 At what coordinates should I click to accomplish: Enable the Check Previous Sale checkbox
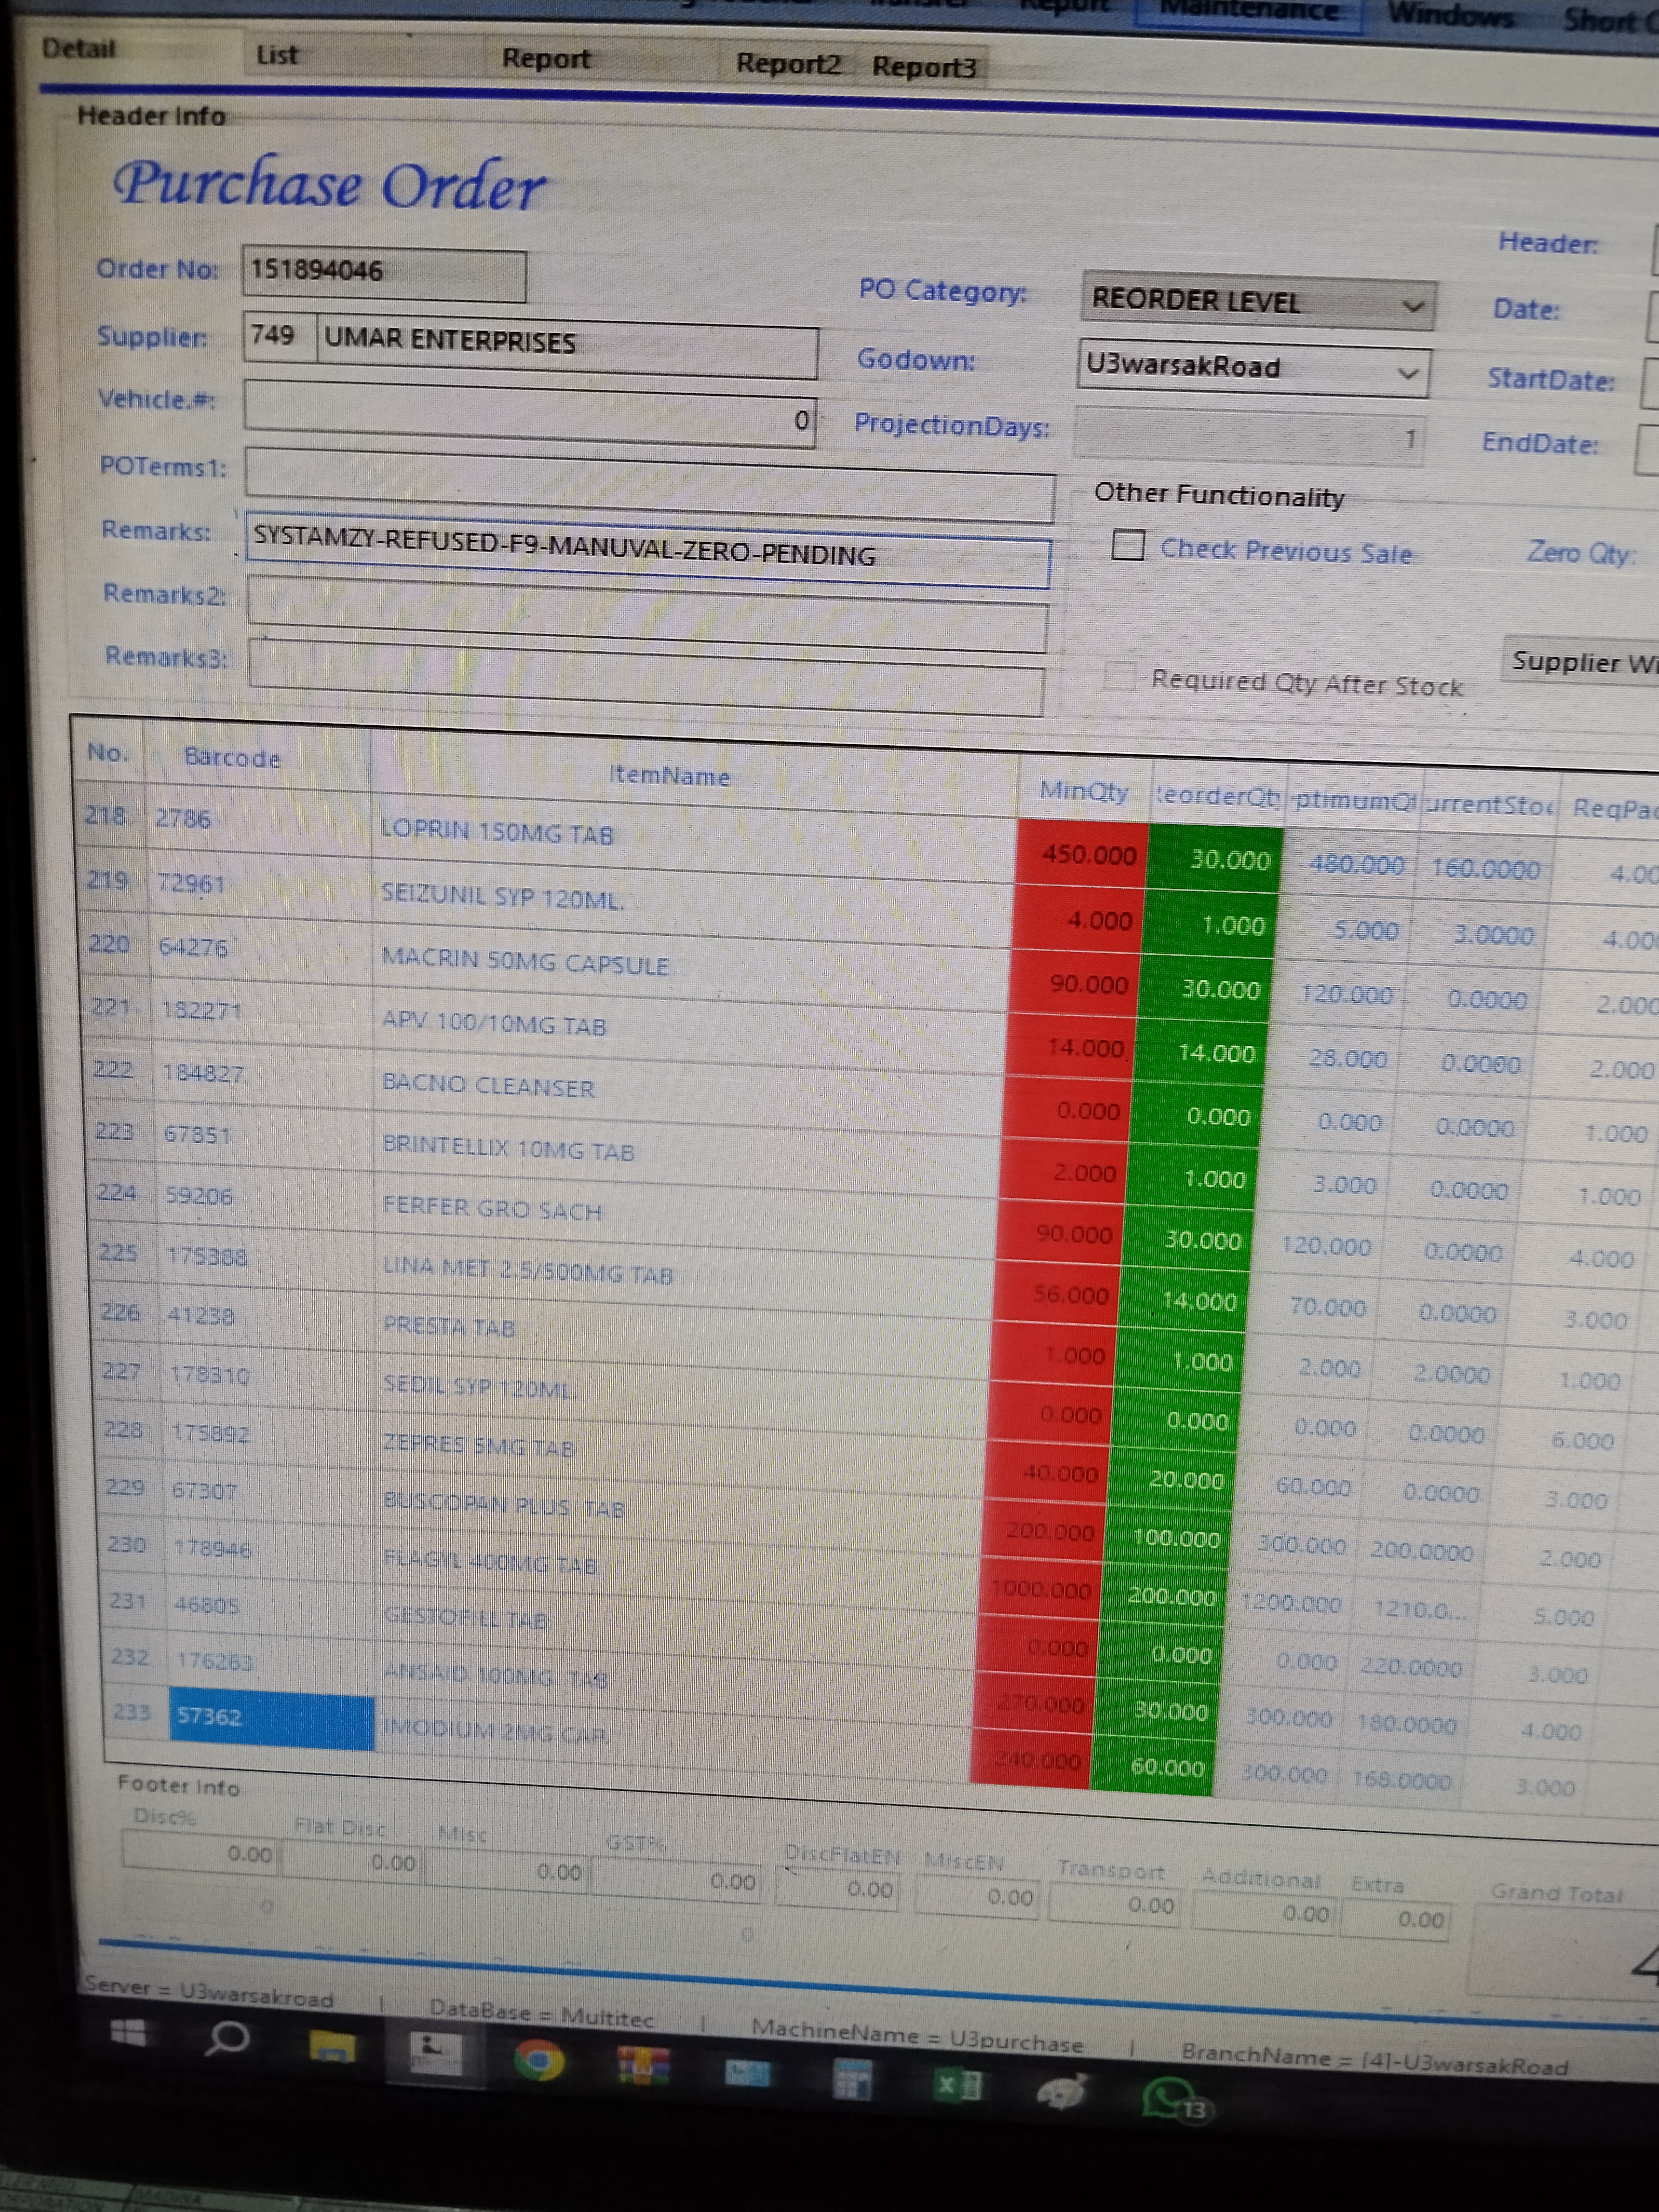click(x=1128, y=546)
